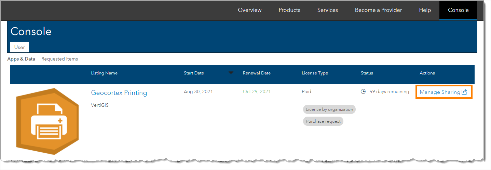Open the Help menu item

[425, 10]
